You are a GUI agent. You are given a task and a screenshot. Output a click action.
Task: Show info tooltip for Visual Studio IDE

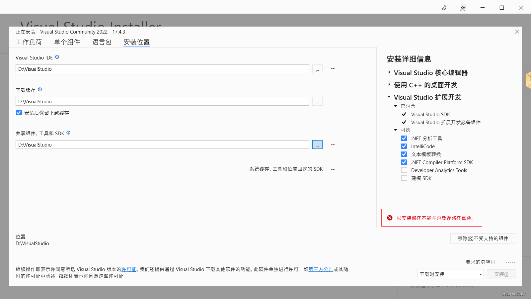(x=57, y=57)
